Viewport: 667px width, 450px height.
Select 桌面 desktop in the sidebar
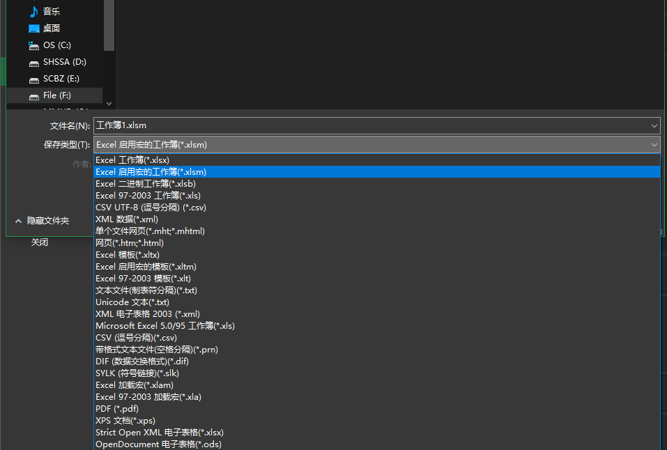click(52, 29)
